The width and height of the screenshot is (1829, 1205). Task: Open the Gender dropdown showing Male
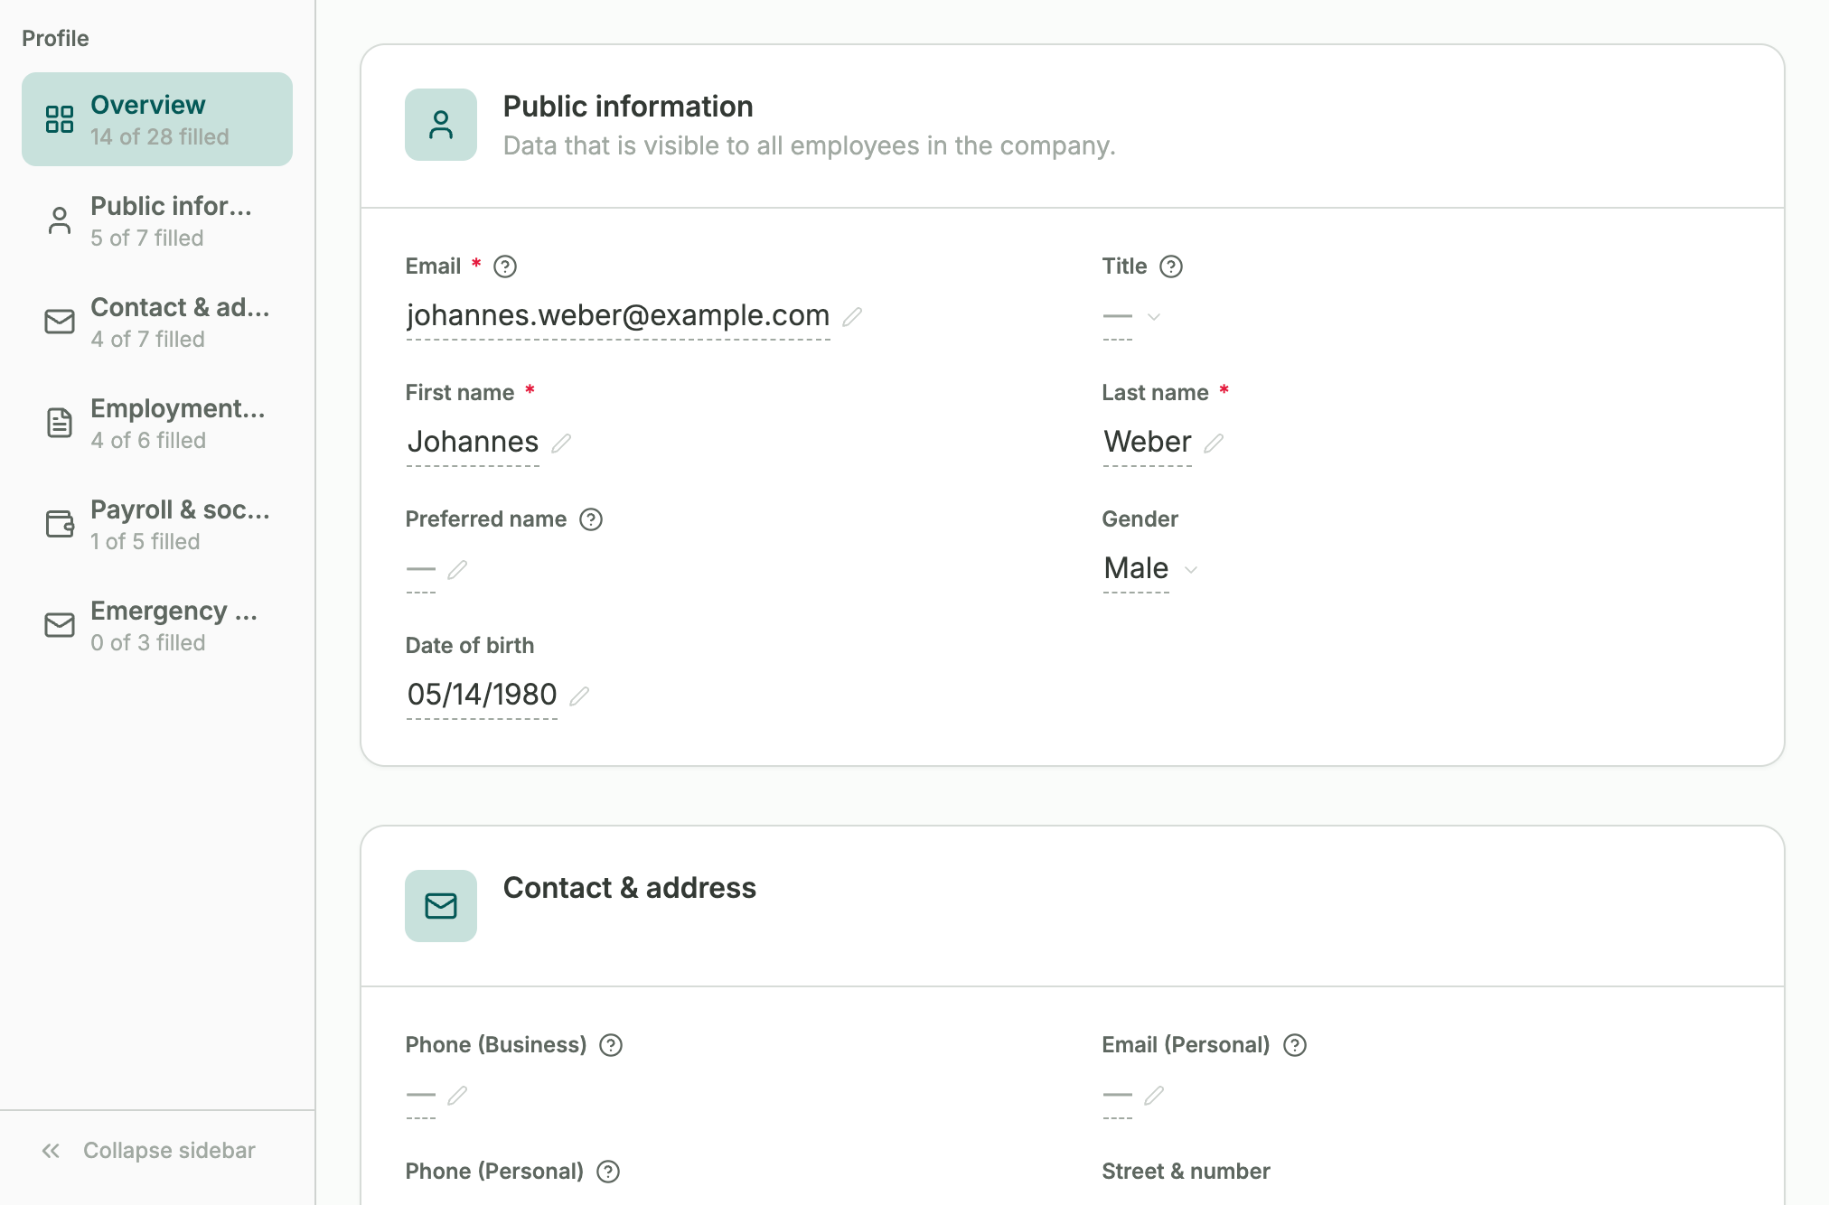[x=1150, y=569]
